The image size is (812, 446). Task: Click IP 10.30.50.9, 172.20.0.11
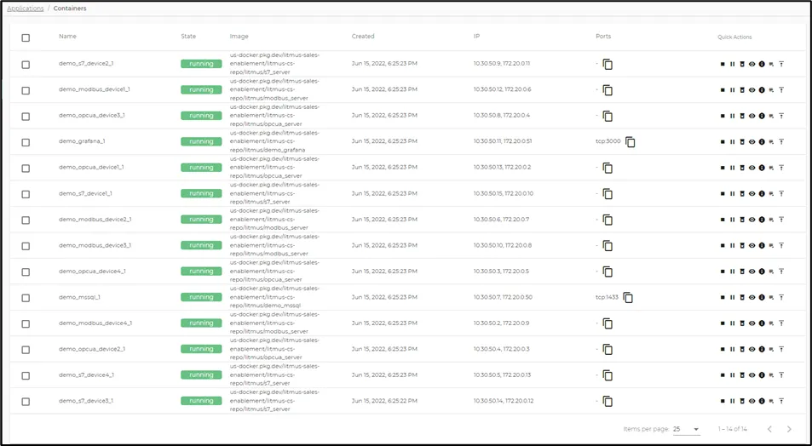coord(501,64)
